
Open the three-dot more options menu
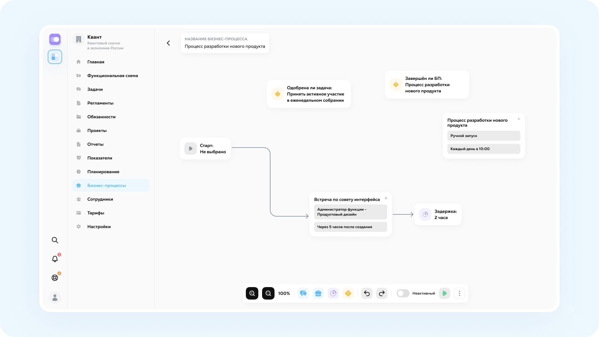[x=460, y=293]
